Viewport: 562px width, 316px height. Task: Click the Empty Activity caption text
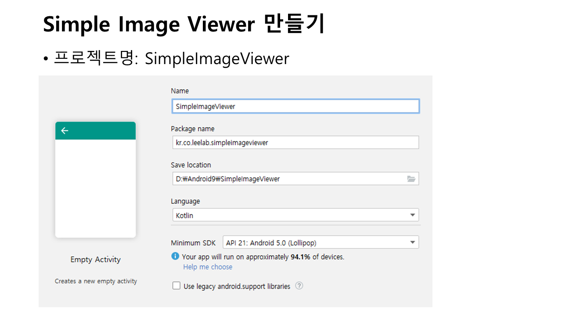(95, 259)
